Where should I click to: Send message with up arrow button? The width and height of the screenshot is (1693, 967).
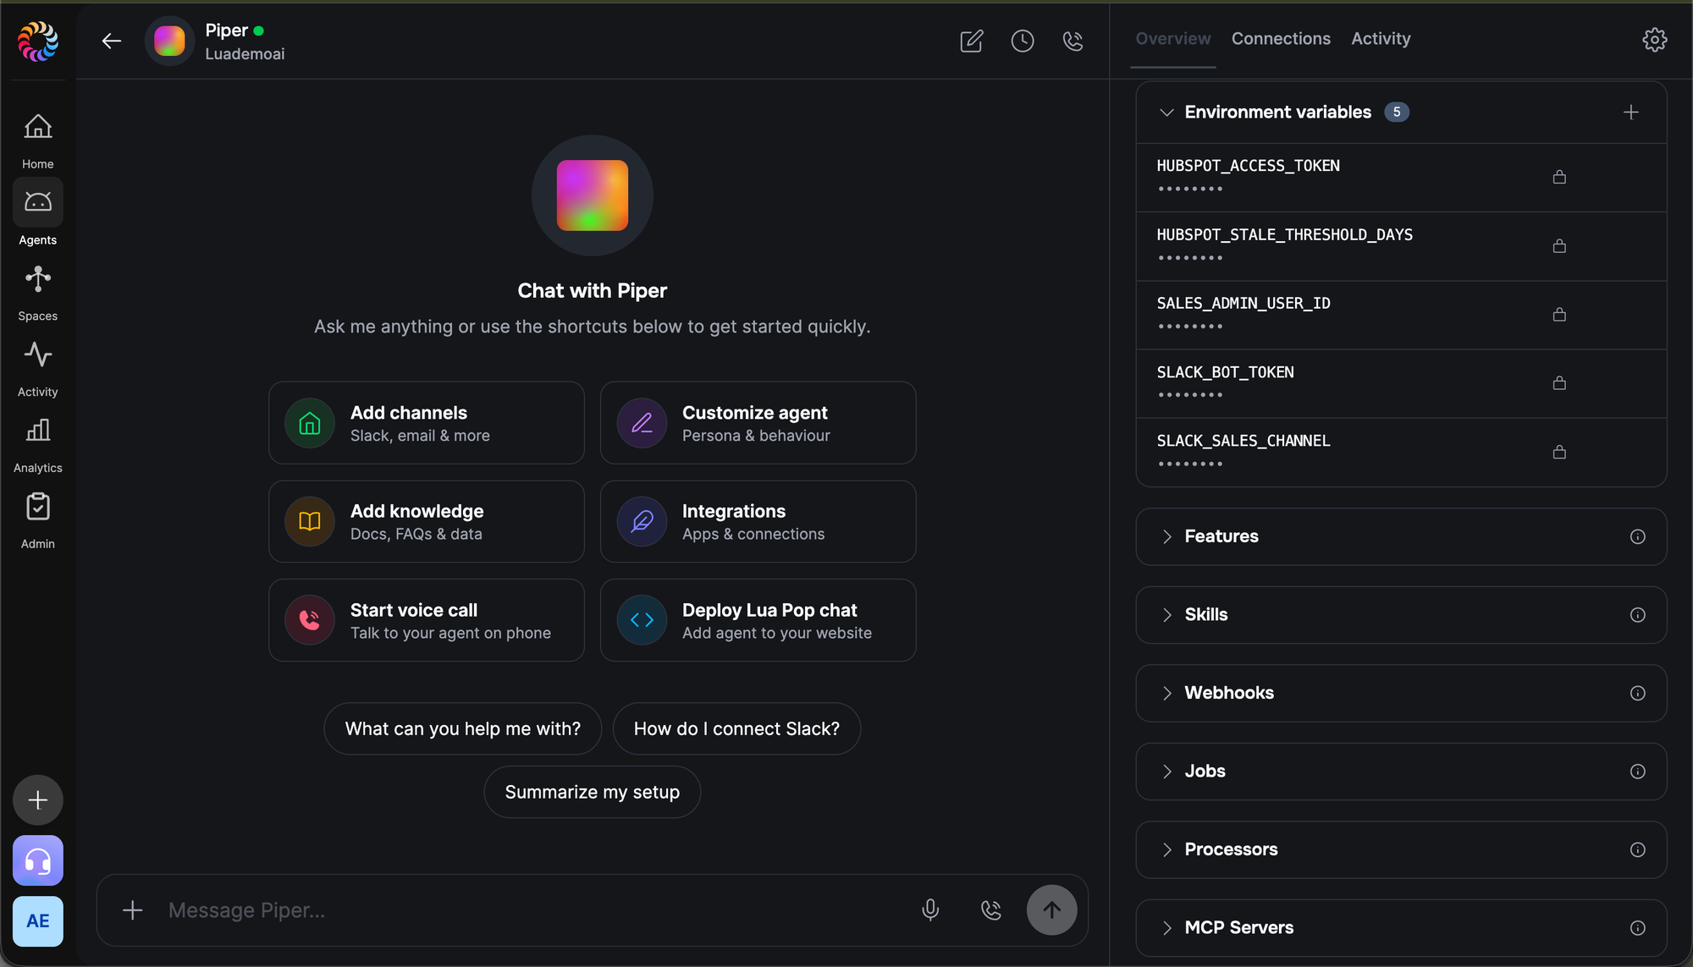click(x=1051, y=910)
